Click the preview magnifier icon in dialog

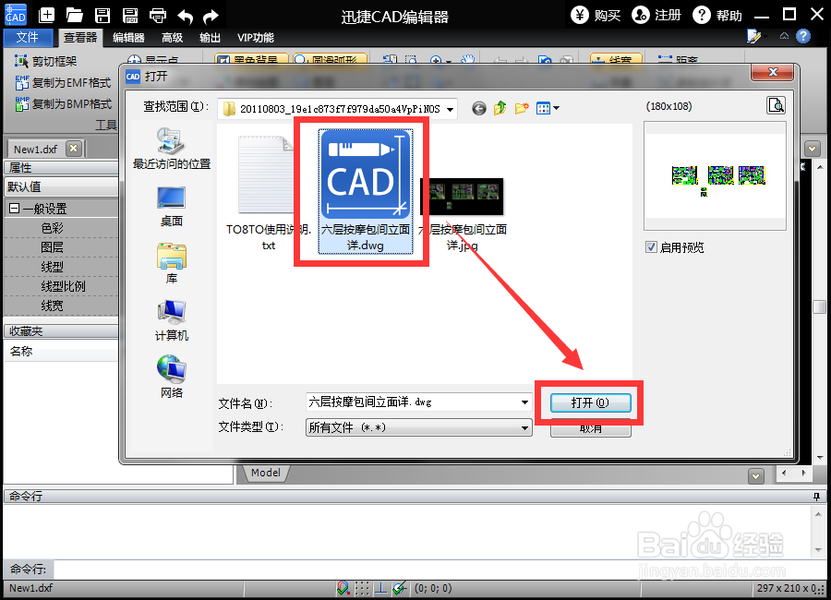pyautogui.click(x=777, y=105)
